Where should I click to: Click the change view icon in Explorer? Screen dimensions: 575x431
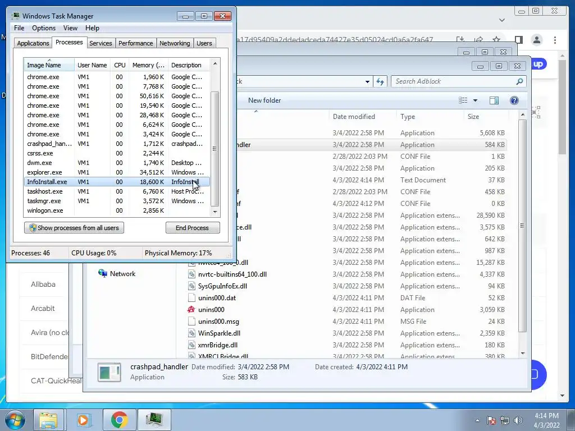point(463,100)
